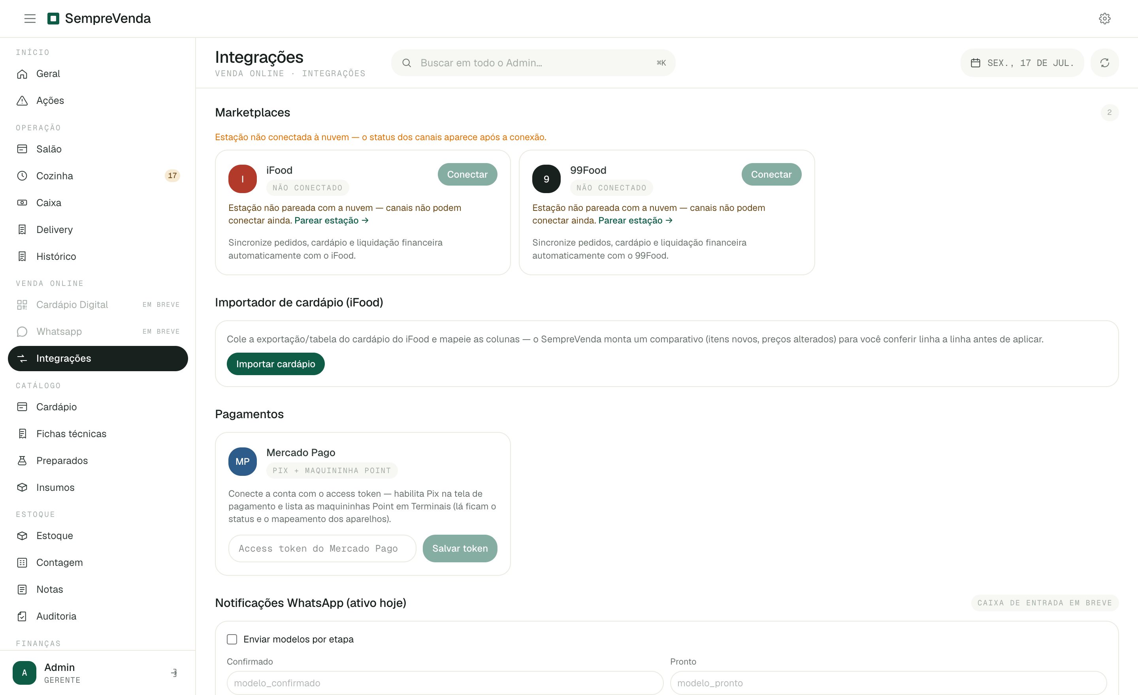This screenshot has height=695, width=1138.
Task: Toggle the hamburger menu icon
Action: click(x=30, y=19)
